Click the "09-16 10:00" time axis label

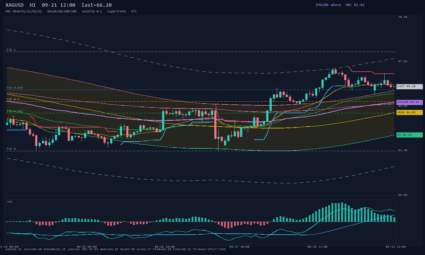(x=165, y=247)
